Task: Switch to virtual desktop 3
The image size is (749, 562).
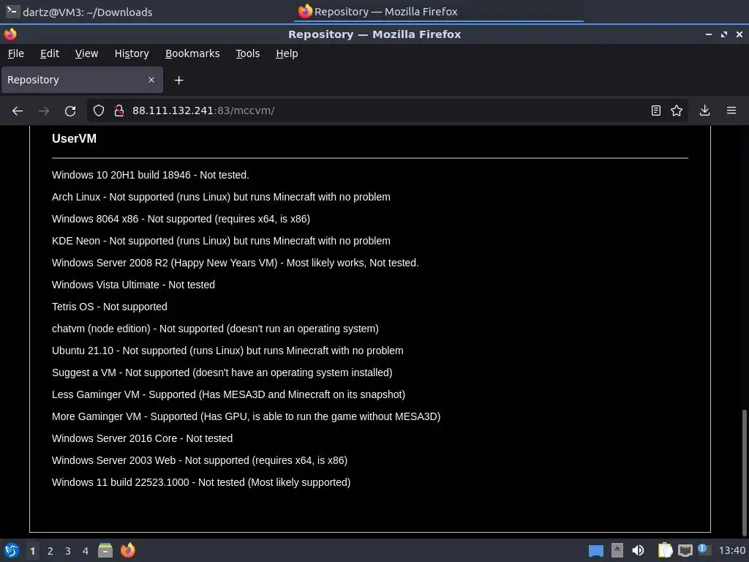Action: click(x=68, y=551)
